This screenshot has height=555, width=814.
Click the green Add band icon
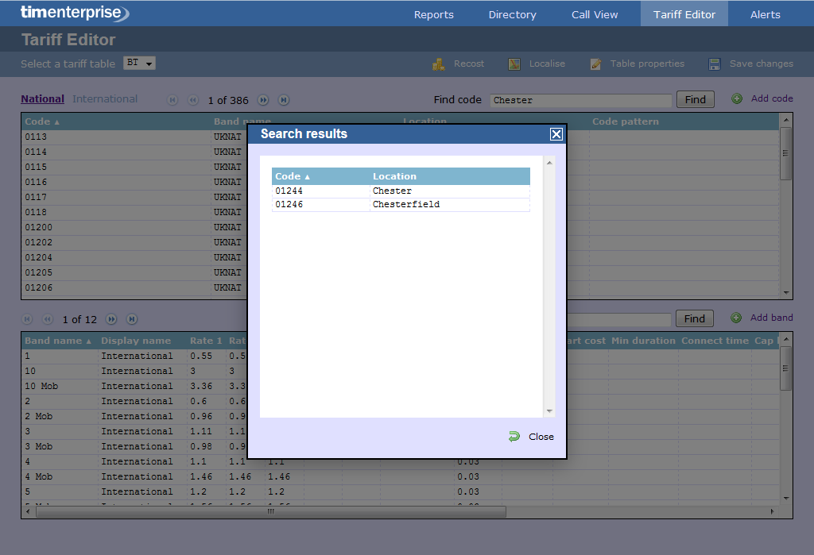tap(736, 318)
